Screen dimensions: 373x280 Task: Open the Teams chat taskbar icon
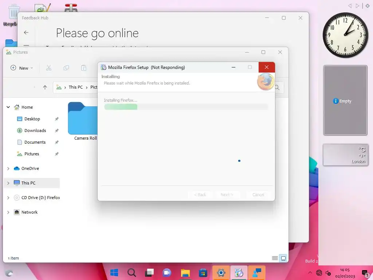(x=167, y=273)
